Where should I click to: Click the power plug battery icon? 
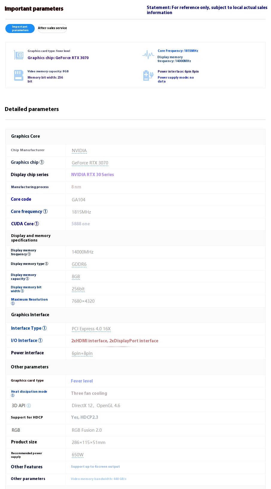[x=148, y=76]
